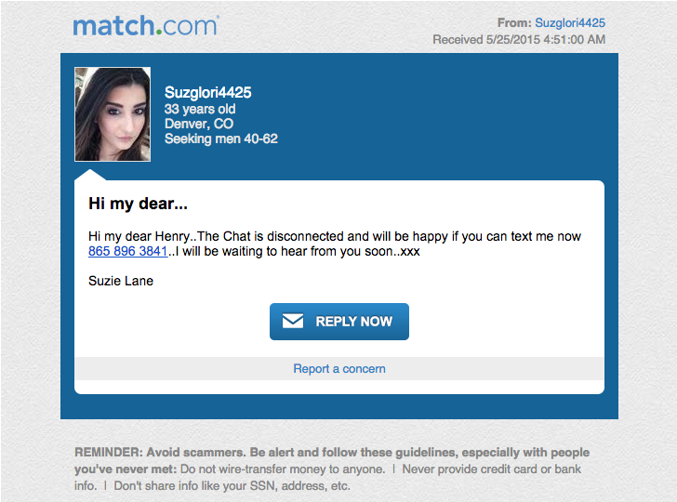Click the REPLY NOW text label
Image resolution: width=677 pixels, height=502 pixels.
click(x=353, y=322)
